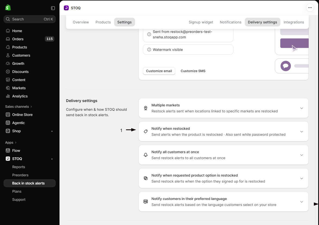
Task: Click the Analytics bar chart icon
Action: pyautogui.click(x=8, y=96)
